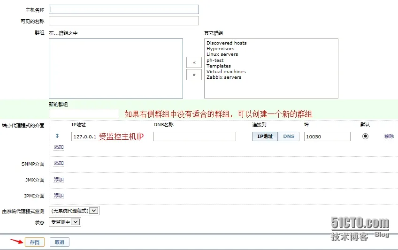
Task: Select 'Discovered hosts' in other groups list
Action: (226, 43)
